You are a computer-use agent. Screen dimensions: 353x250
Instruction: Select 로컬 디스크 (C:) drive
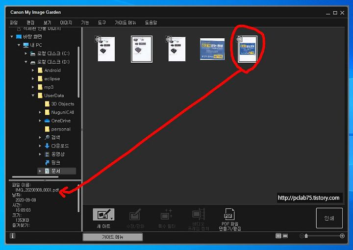[50, 53]
